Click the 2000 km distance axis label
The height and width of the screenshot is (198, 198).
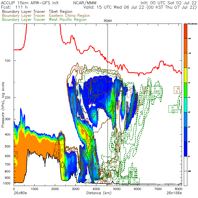tap(55, 189)
